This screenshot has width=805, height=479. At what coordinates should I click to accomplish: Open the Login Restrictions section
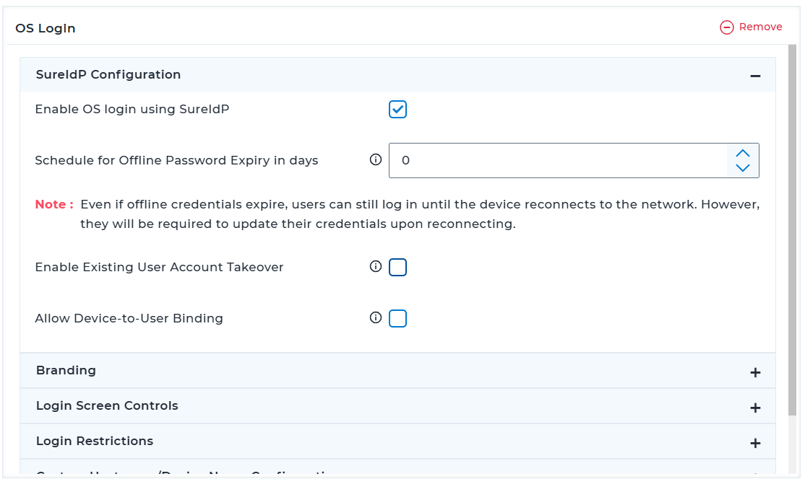95,441
